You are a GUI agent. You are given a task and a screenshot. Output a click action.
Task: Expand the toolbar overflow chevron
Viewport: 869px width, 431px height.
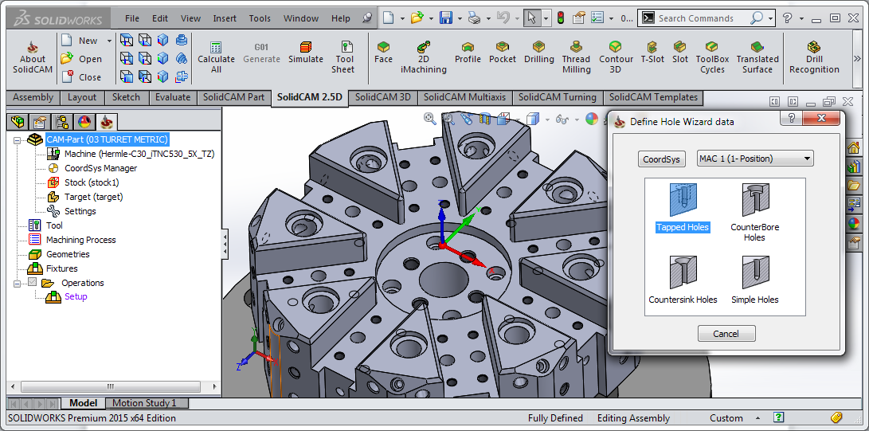[858, 58]
